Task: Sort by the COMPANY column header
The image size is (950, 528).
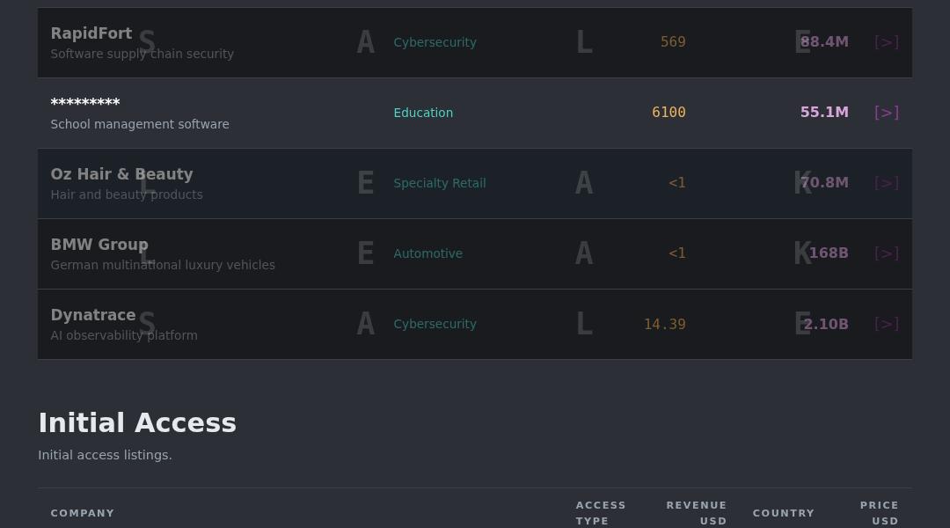Action: click(x=83, y=513)
